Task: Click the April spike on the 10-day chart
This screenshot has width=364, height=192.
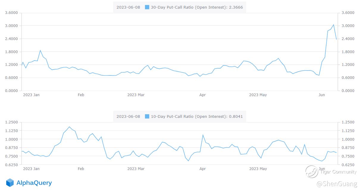Action: (203, 135)
